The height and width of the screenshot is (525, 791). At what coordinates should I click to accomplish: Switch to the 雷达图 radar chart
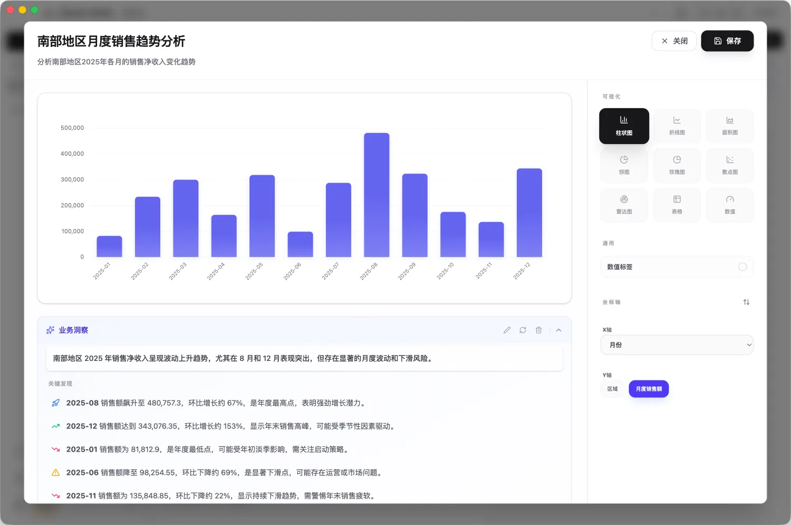624,205
